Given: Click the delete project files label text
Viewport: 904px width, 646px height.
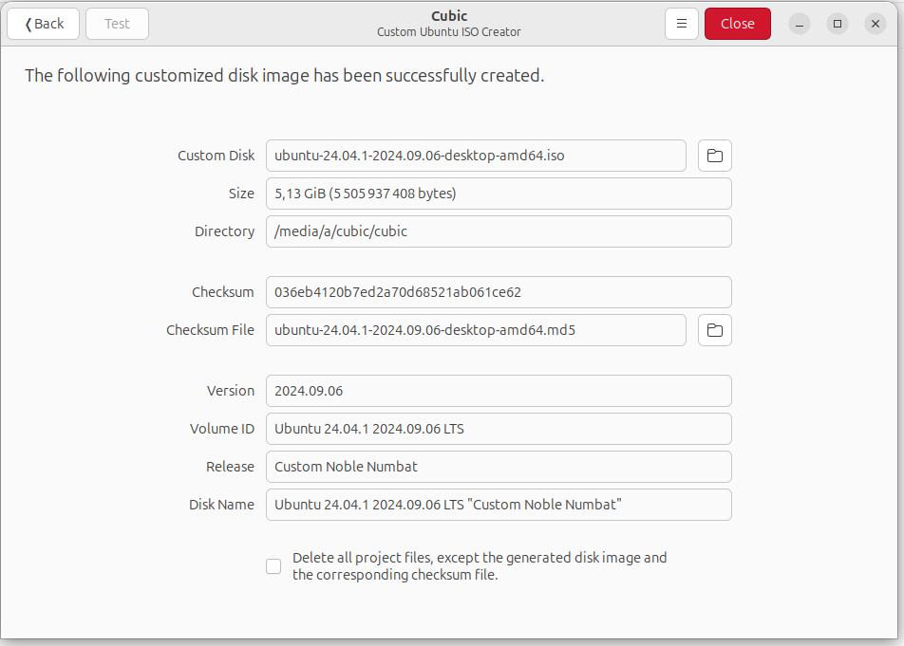Looking at the screenshot, I should coord(480,566).
